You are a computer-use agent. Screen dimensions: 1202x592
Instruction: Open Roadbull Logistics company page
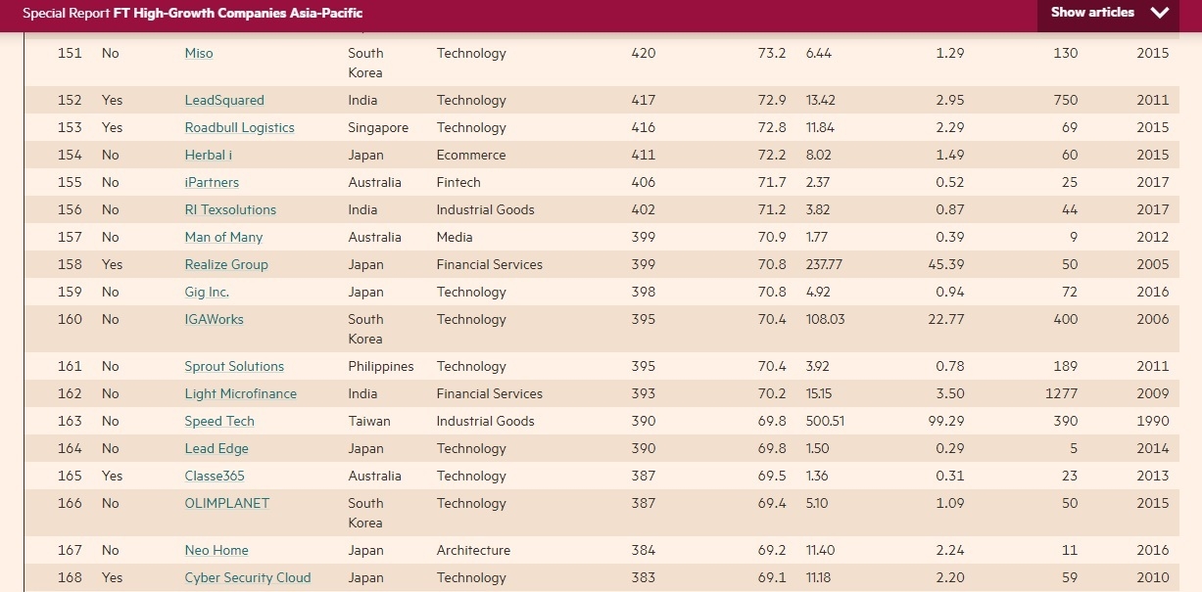click(x=239, y=128)
